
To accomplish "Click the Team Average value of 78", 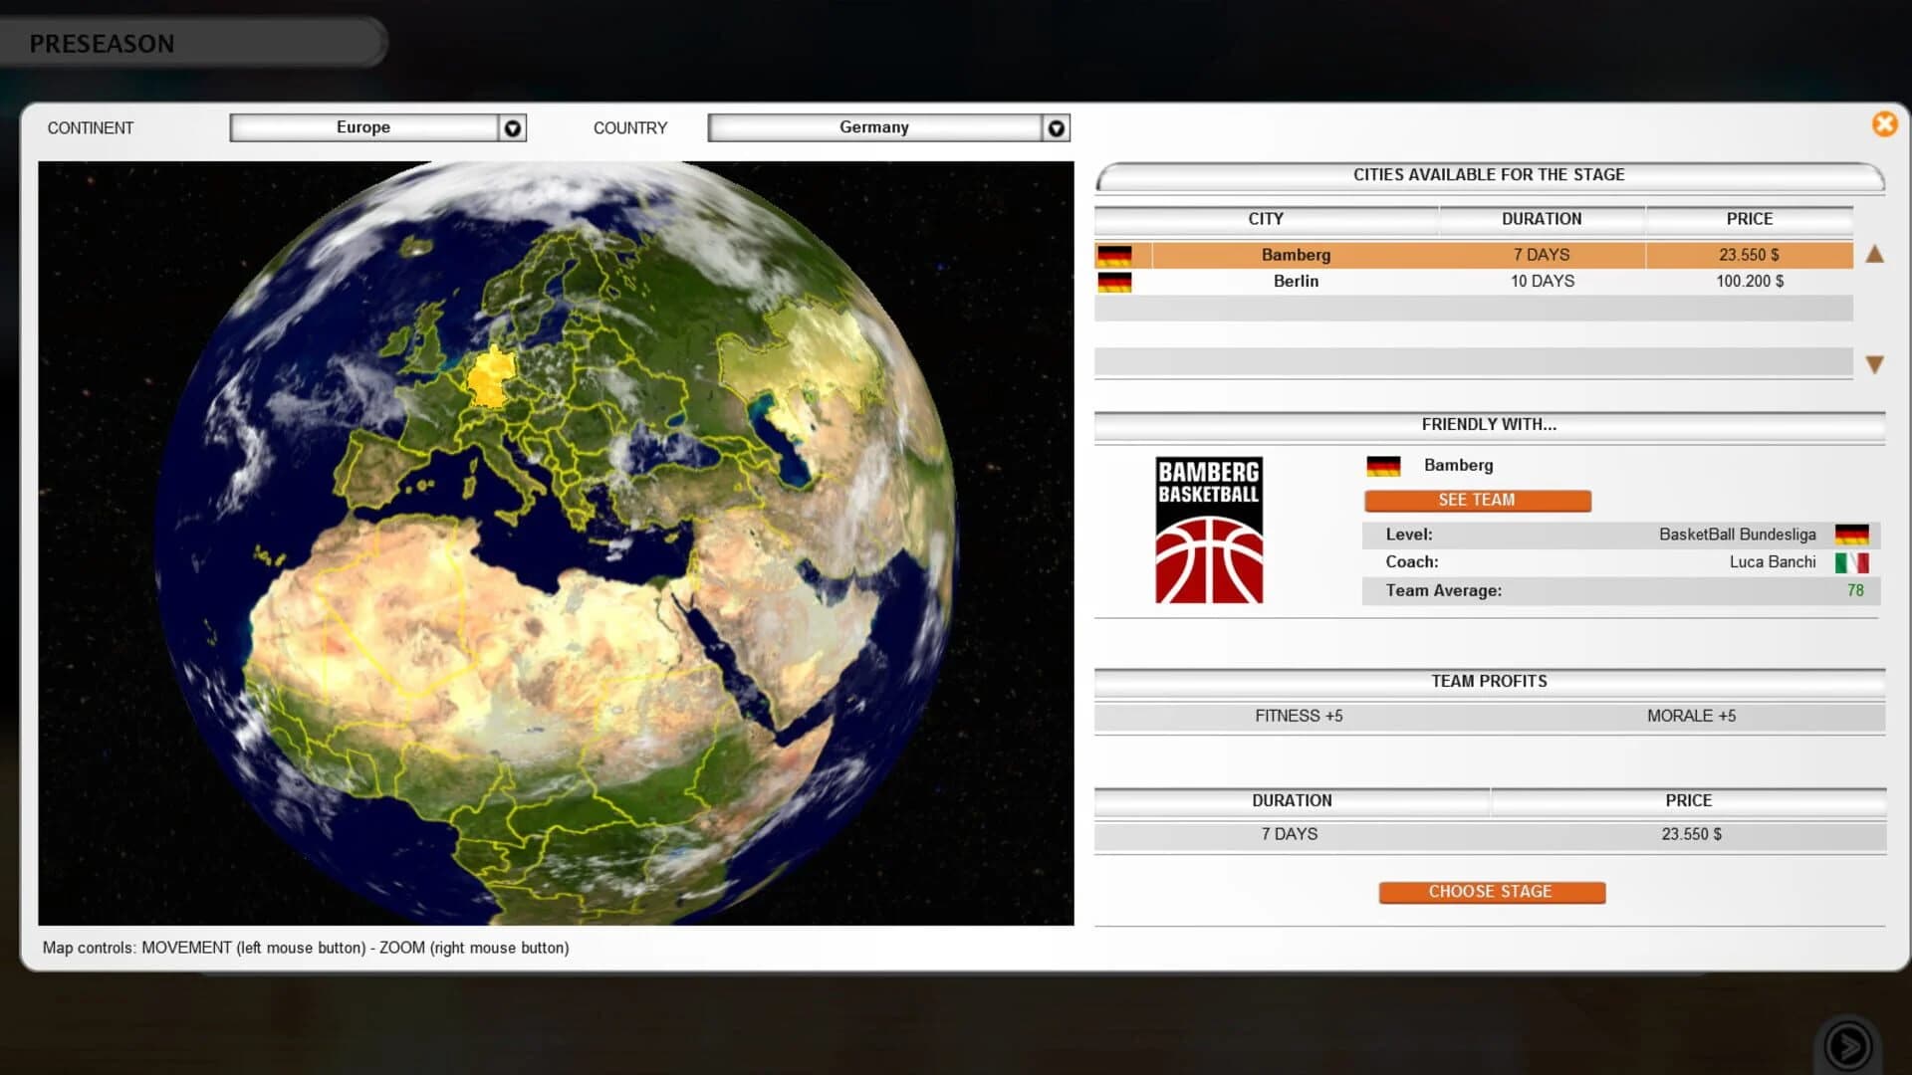I will point(1853,590).
